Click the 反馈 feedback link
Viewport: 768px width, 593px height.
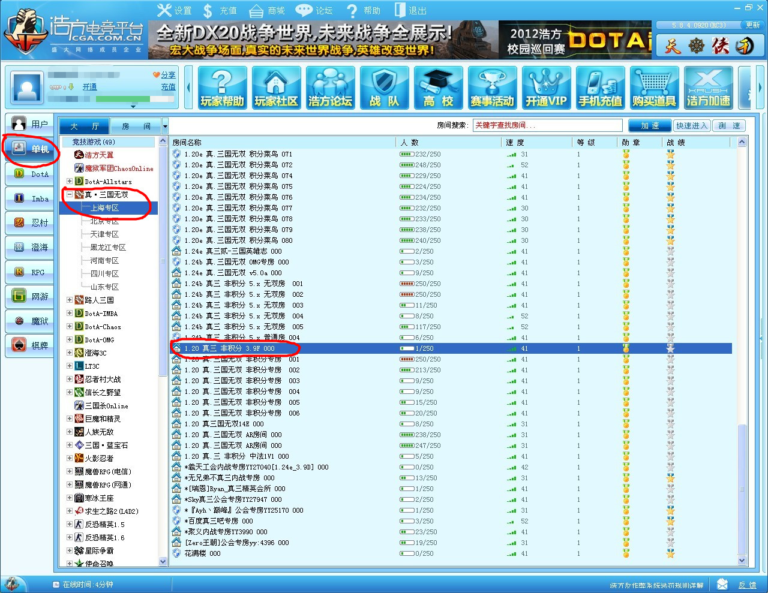pos(747,585)
